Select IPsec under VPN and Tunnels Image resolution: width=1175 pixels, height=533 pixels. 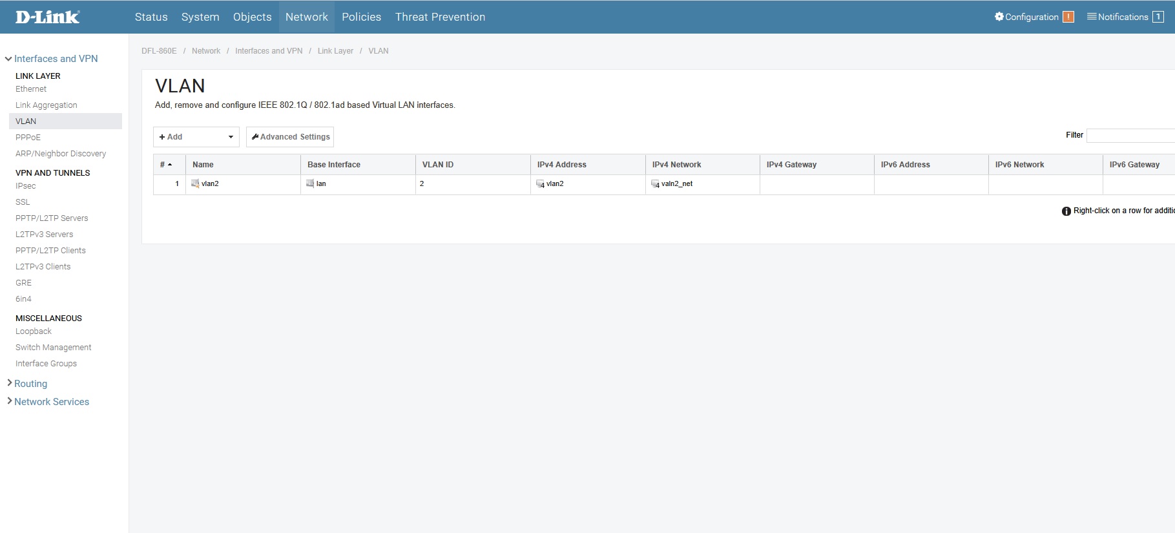26,186
